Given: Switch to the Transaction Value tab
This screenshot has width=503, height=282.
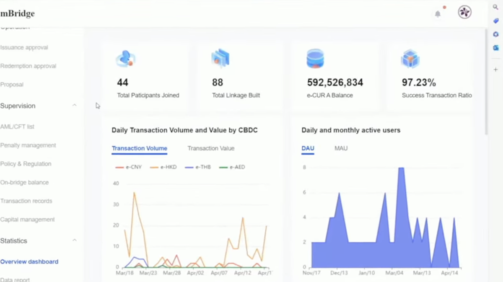Looking at the screenshot, I should 211,148.
